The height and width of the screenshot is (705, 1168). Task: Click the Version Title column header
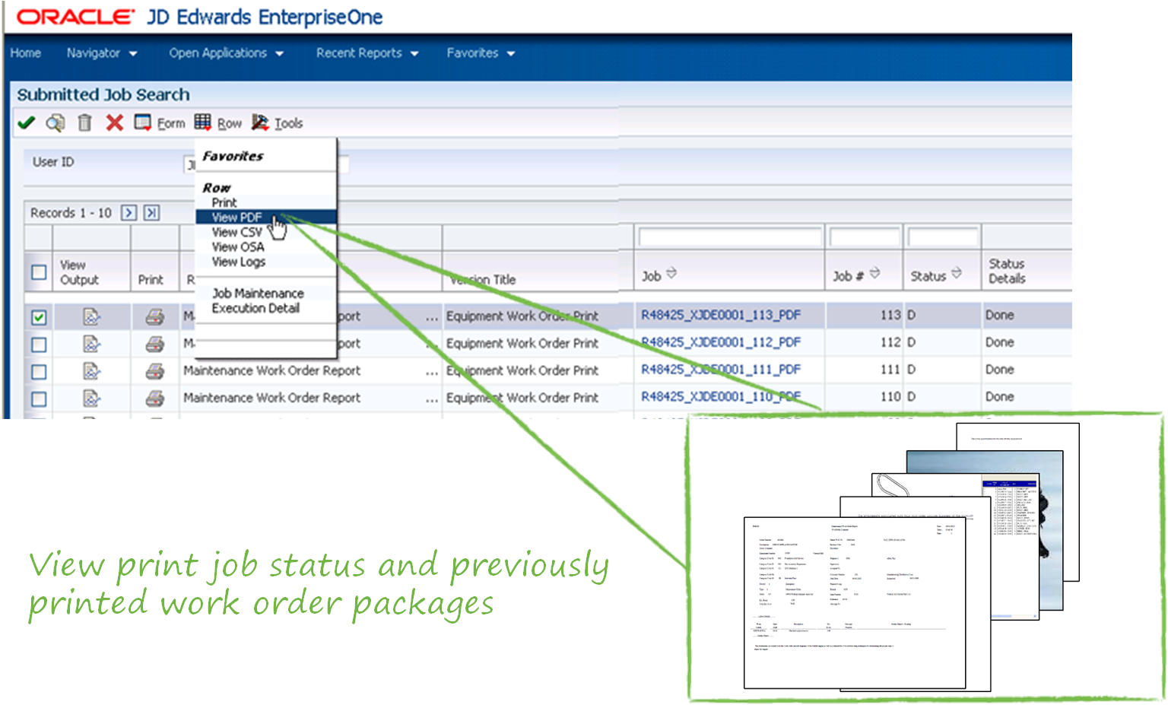(x=482, y=279)
